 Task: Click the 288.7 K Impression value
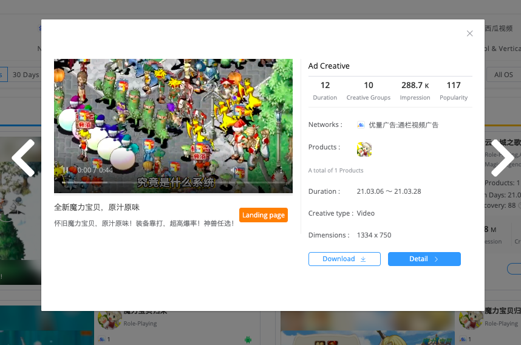click(415, 86)
